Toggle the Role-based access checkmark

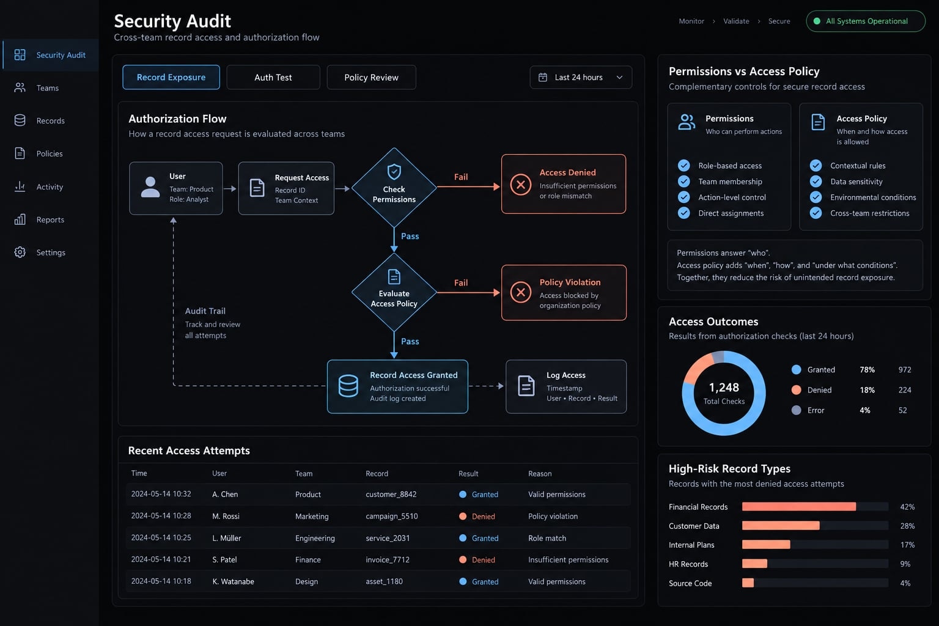[684, 166]
